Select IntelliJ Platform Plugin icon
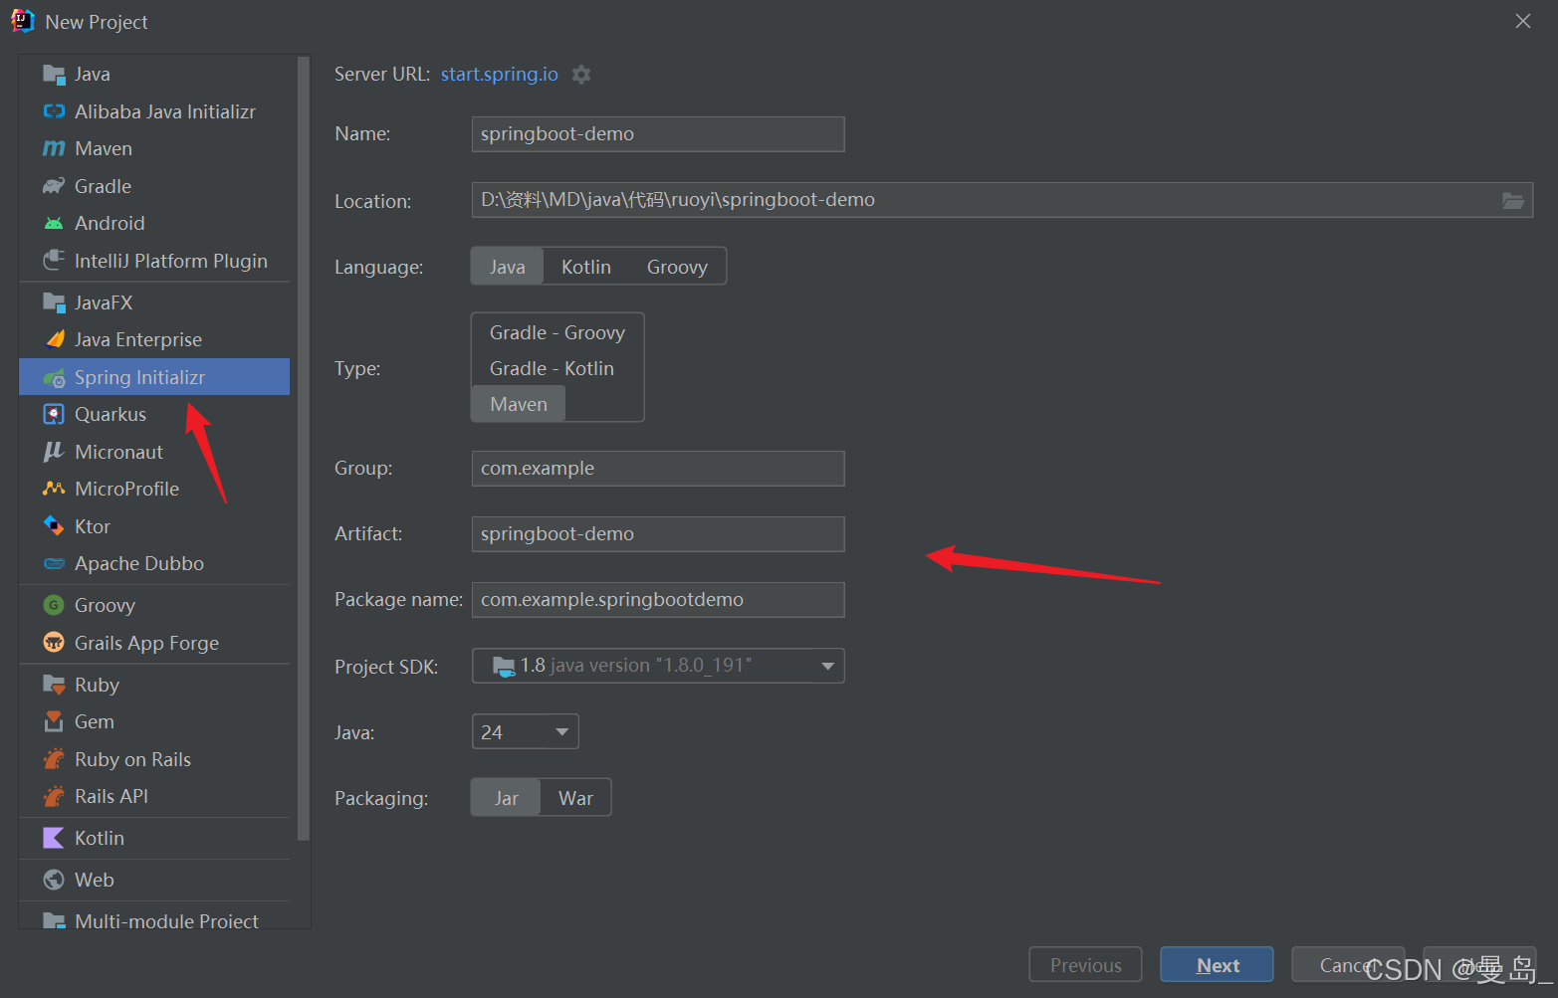 [54, 261]
